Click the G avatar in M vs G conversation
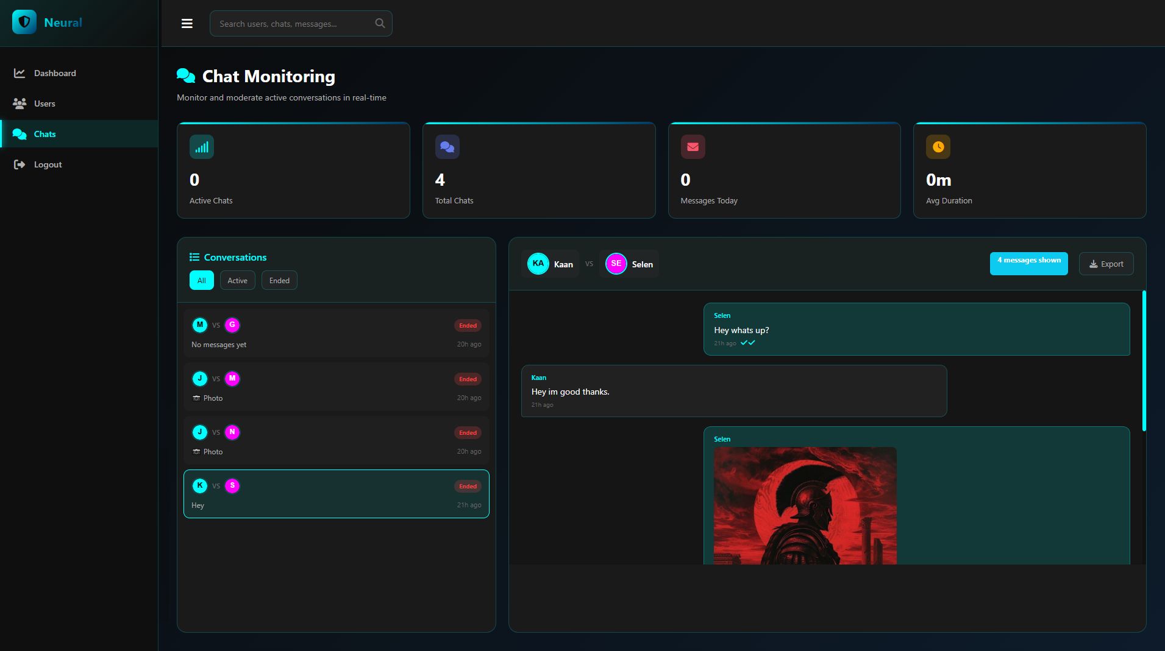1165x651 pixels. (232, 325)
